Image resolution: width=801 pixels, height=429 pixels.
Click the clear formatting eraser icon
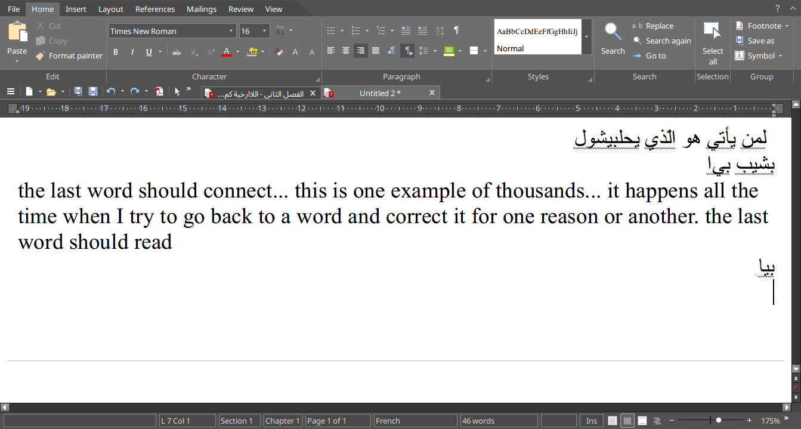coord(280,53)
